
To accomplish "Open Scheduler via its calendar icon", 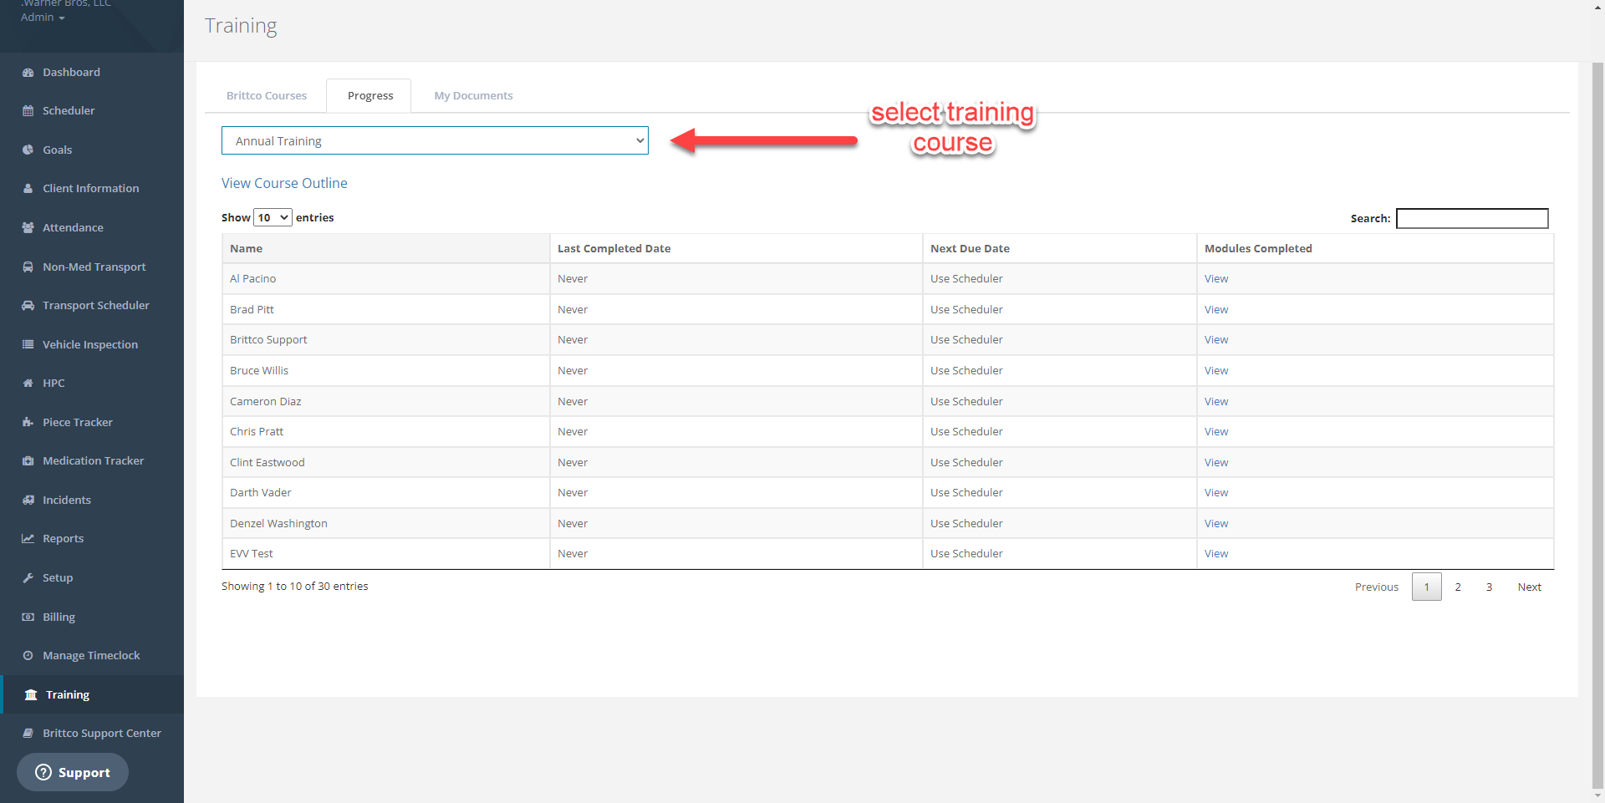I will pos(28,111).
